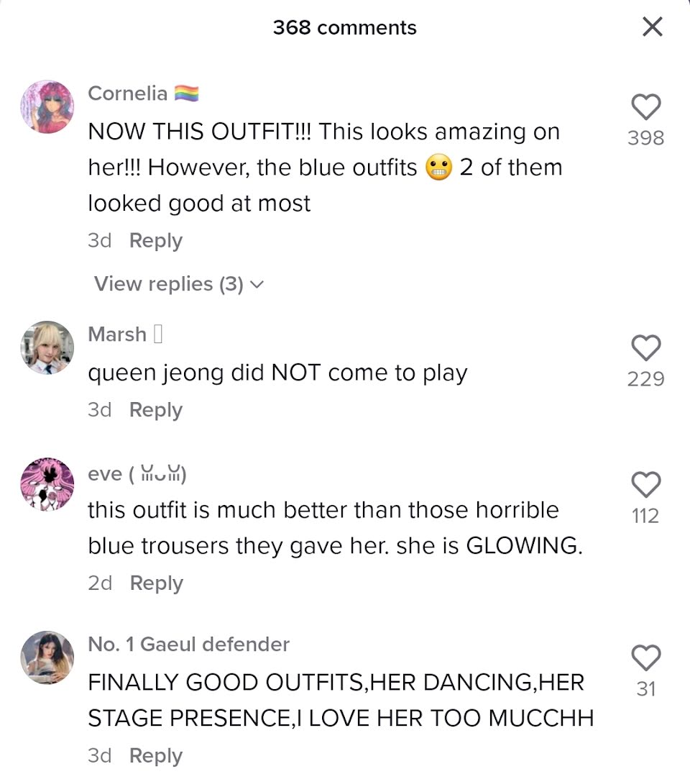Open eve's pink anime avatar

click(47, 484)
